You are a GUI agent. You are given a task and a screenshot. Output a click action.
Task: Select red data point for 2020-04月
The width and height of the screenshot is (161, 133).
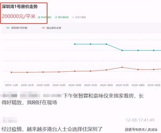pyautogui.click(x=75, y=71)
